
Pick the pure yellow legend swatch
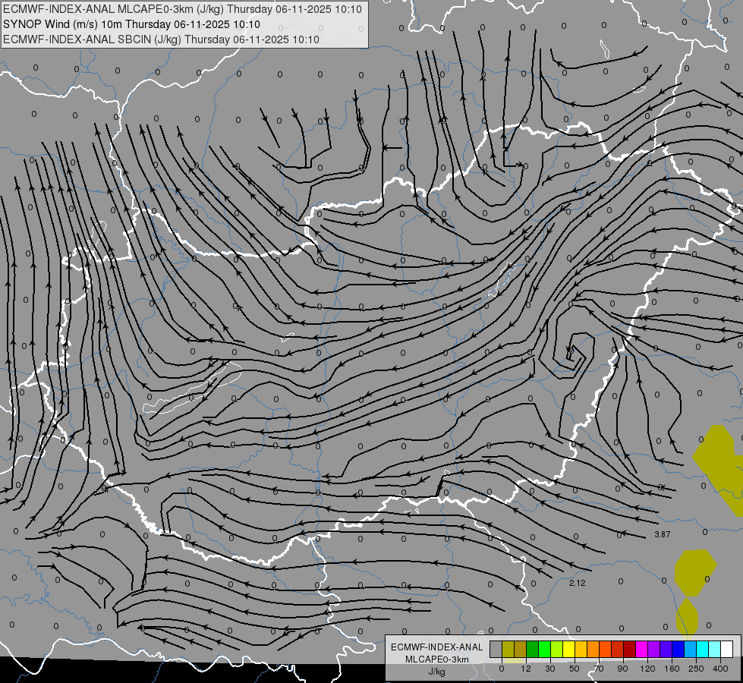(568, 649)
